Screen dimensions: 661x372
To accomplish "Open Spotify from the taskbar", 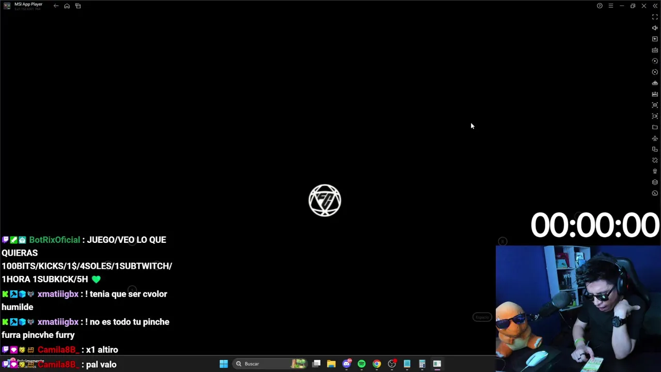I will click(361, 364).
